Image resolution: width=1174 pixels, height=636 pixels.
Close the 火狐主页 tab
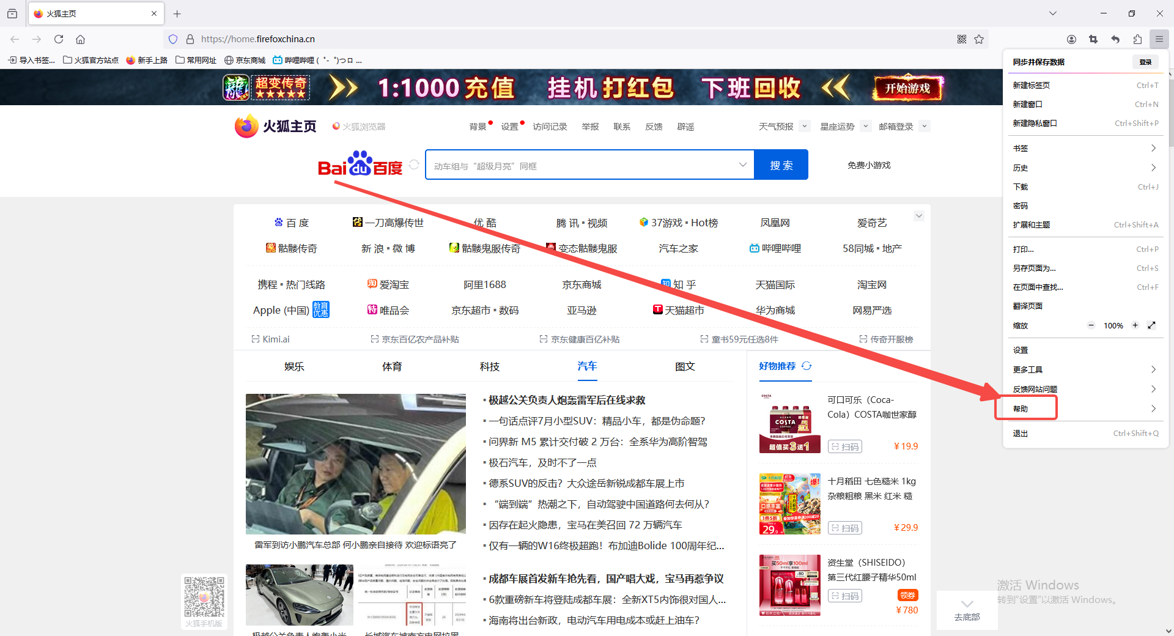(154, 13)
